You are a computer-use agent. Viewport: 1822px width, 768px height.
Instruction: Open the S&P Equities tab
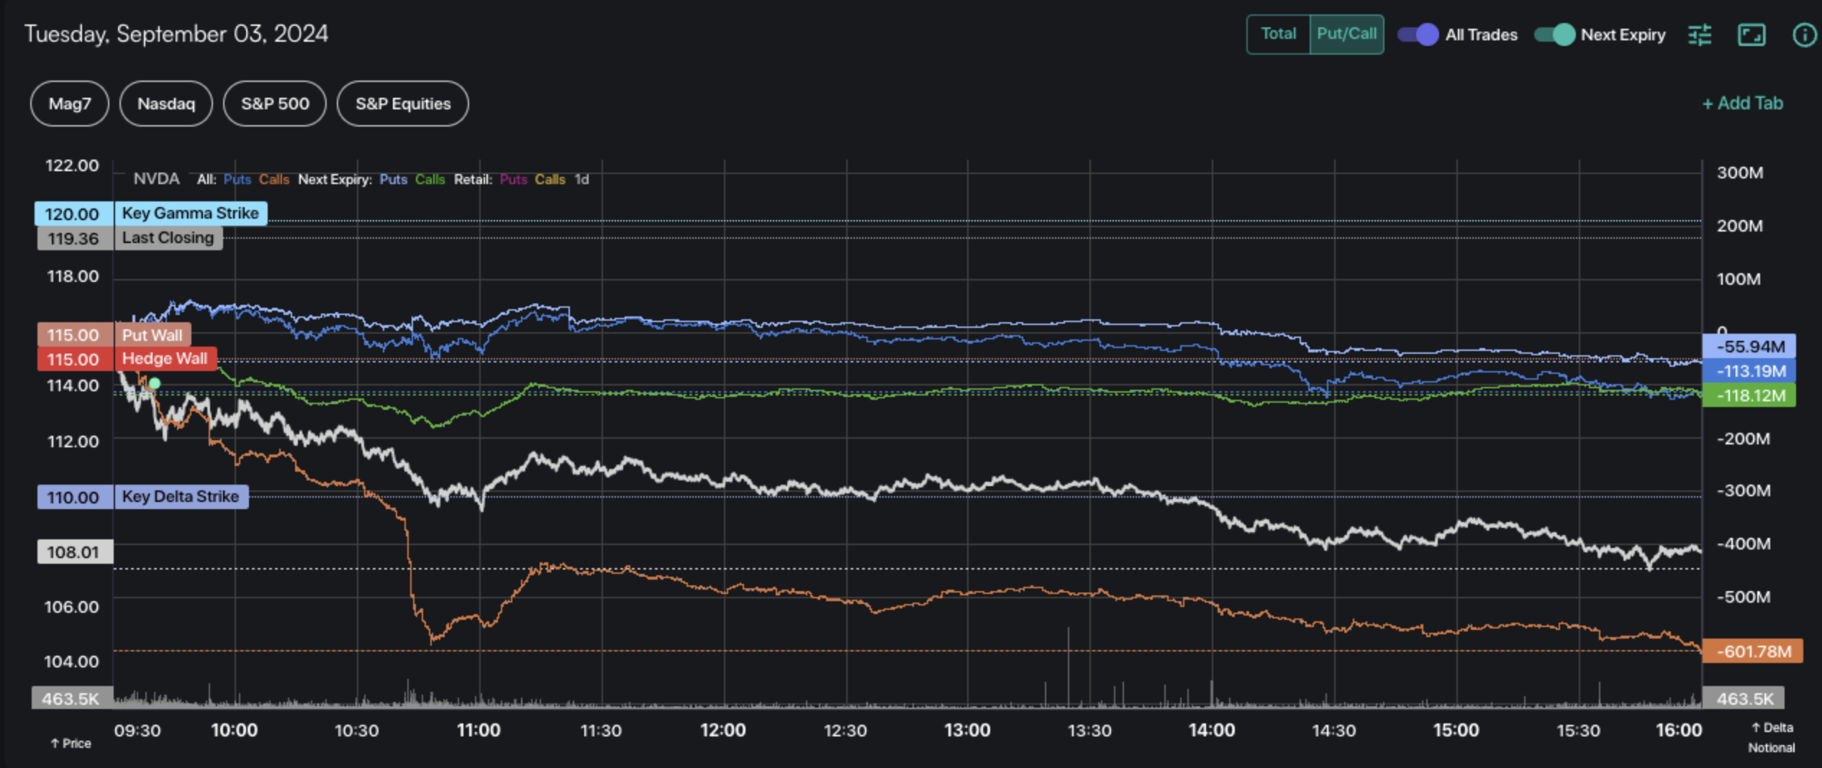[403, 104]
